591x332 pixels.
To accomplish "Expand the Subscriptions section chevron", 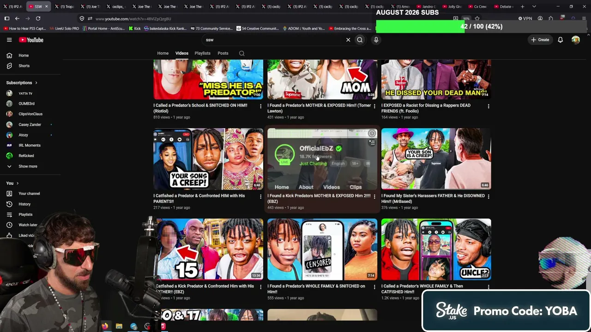I will (36, 83).
